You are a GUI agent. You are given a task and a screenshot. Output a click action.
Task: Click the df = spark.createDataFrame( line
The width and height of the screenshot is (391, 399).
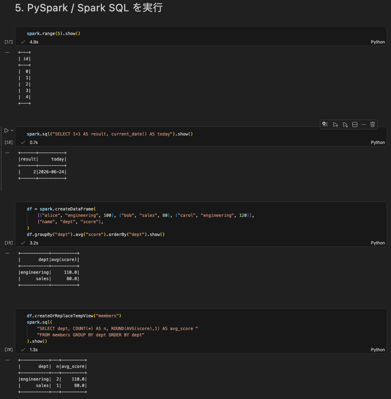point(61,209)
